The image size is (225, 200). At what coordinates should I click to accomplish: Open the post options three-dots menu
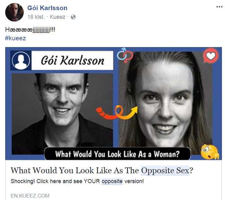tap(219, 7)
